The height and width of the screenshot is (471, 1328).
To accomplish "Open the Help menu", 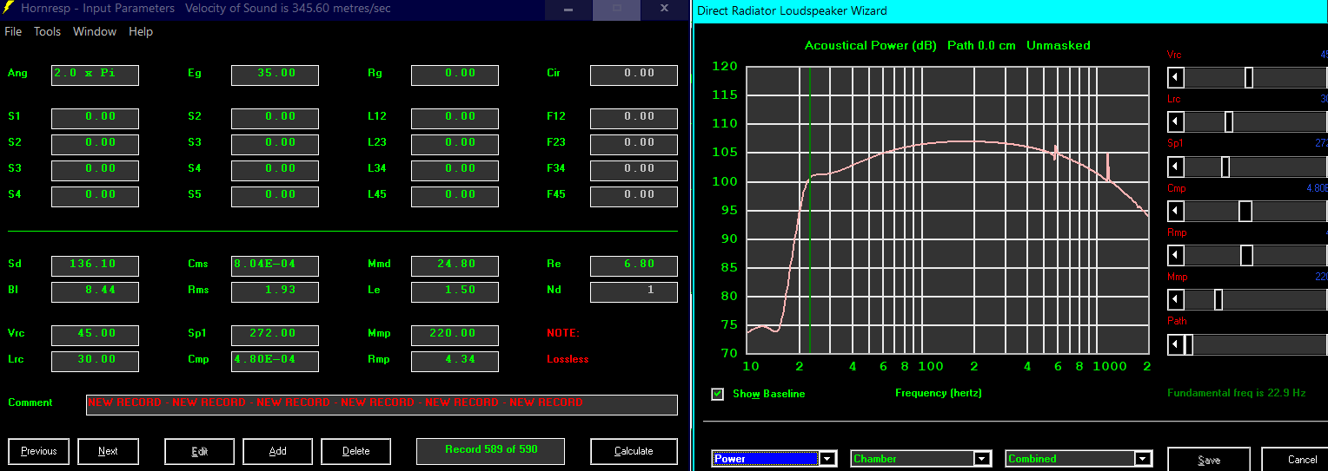I will pos(141,31).
